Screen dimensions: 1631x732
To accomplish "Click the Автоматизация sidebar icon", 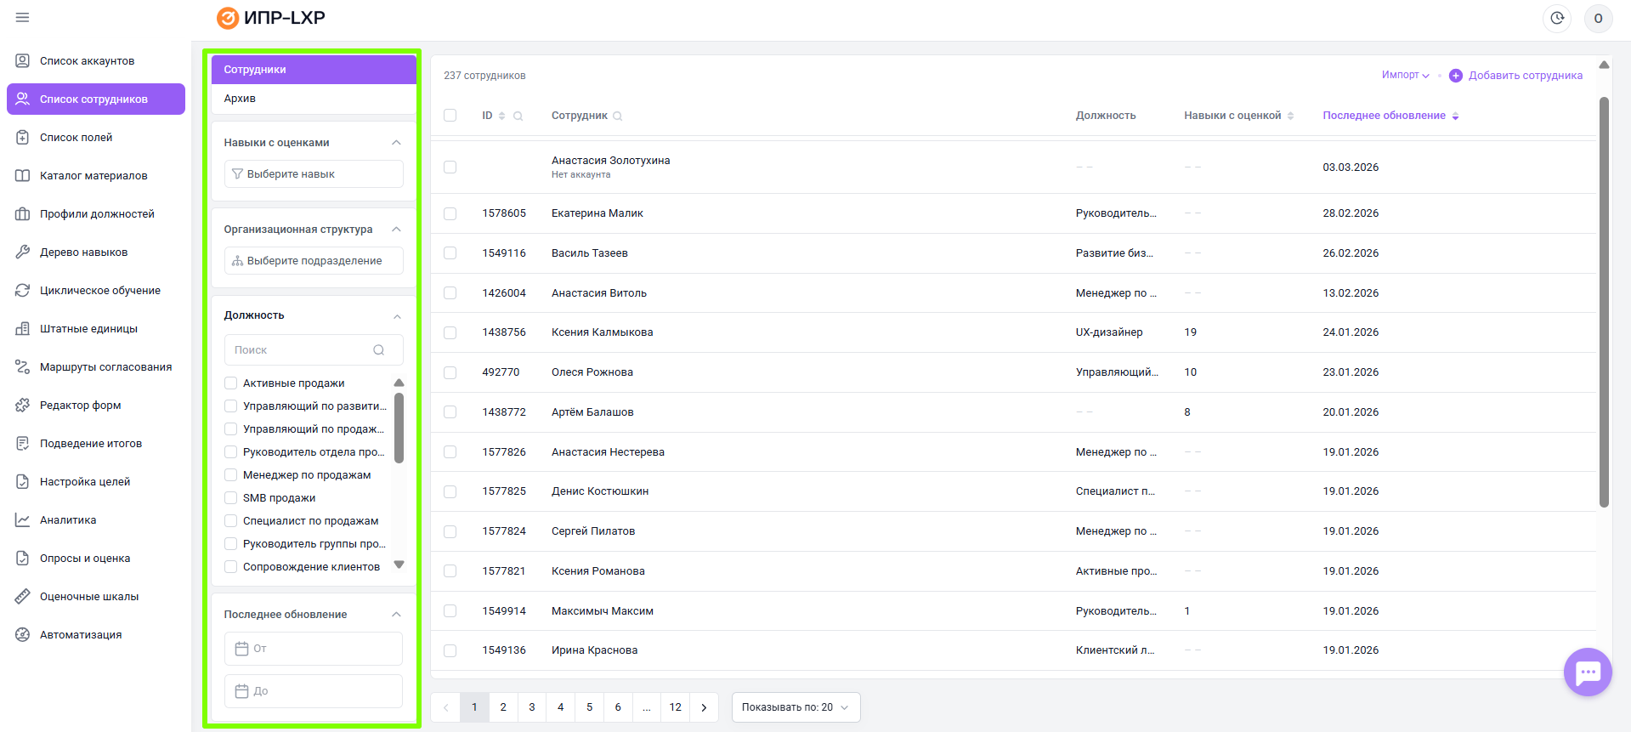I will click(23, 635).
